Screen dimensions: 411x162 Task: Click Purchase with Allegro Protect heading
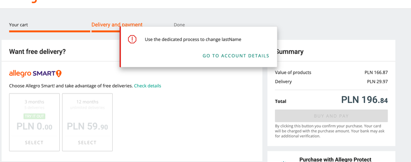[x=335, y=160]
